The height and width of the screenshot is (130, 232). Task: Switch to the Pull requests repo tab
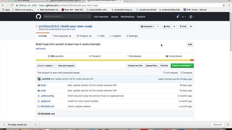click(61, 36)
